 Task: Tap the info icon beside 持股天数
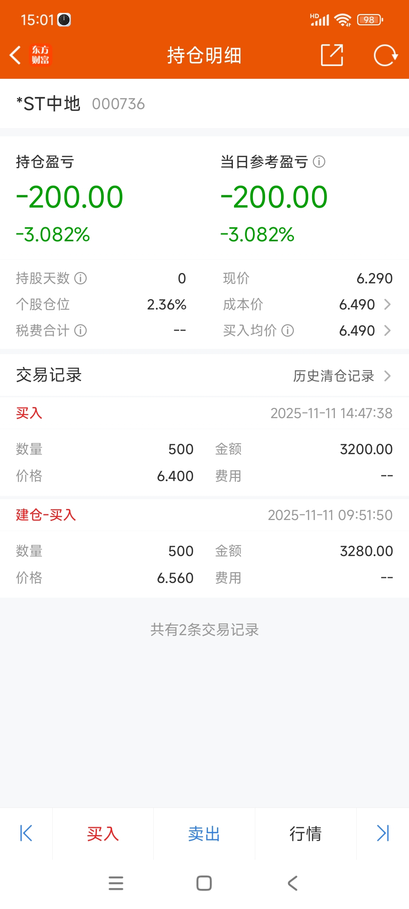(80, 278)
